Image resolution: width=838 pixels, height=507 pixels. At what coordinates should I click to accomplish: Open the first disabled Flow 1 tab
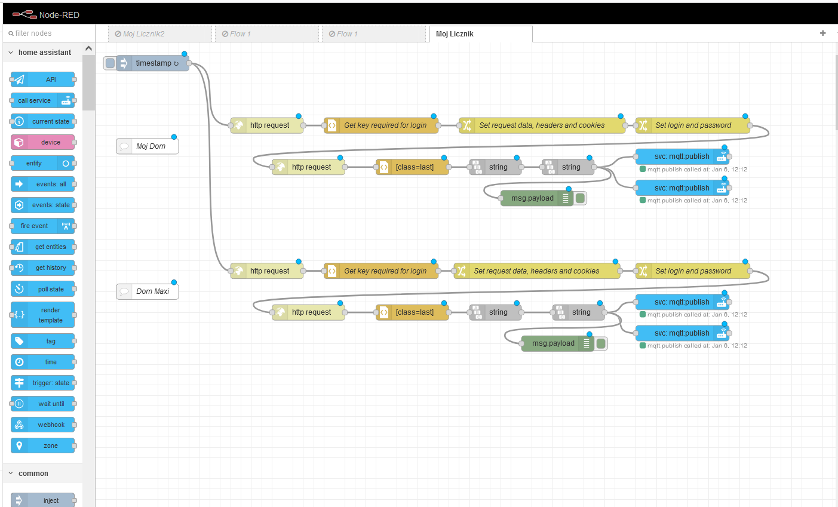pyautogui.click(x=267, y=34)
